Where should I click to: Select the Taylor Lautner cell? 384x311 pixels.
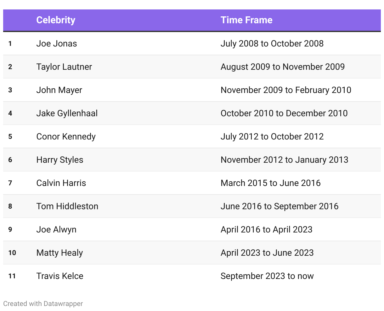click(64, 67)
